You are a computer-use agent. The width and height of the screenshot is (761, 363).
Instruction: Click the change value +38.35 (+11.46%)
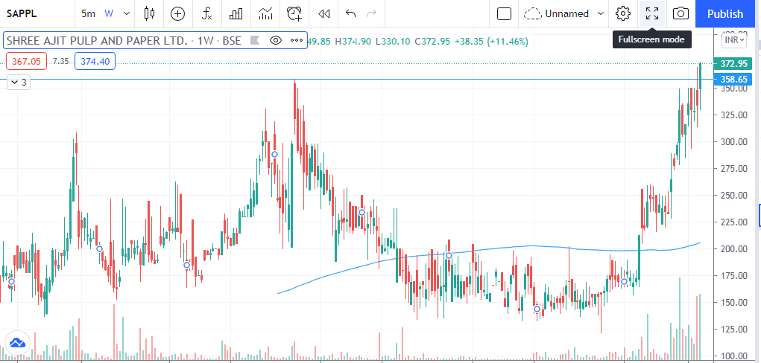[491, 41]
